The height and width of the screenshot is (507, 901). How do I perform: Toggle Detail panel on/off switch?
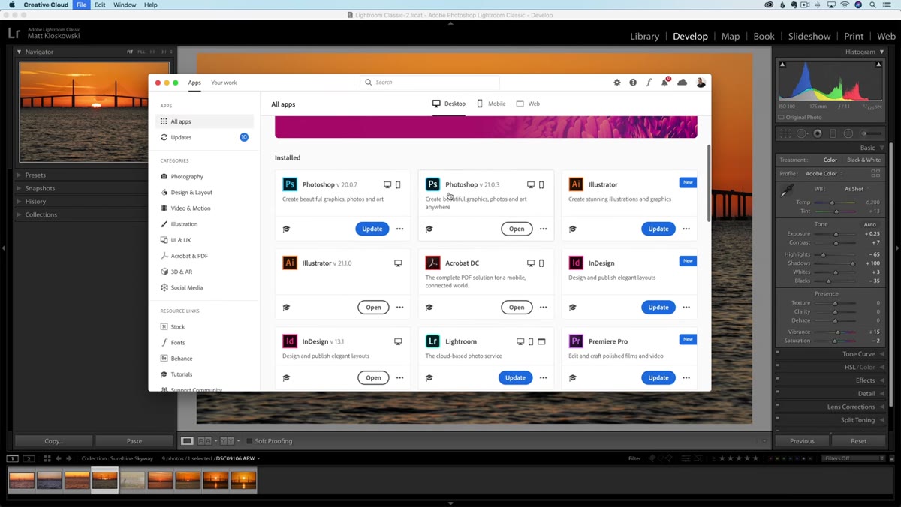point(778,393)
